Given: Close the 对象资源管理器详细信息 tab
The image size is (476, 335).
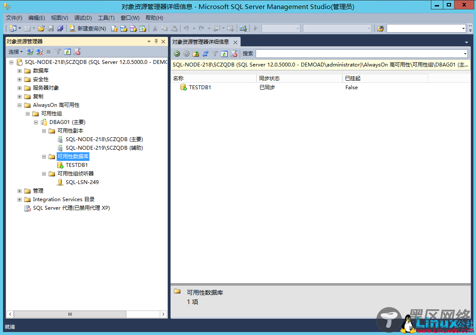Looking at the screenshot, I should coord(235,42).
